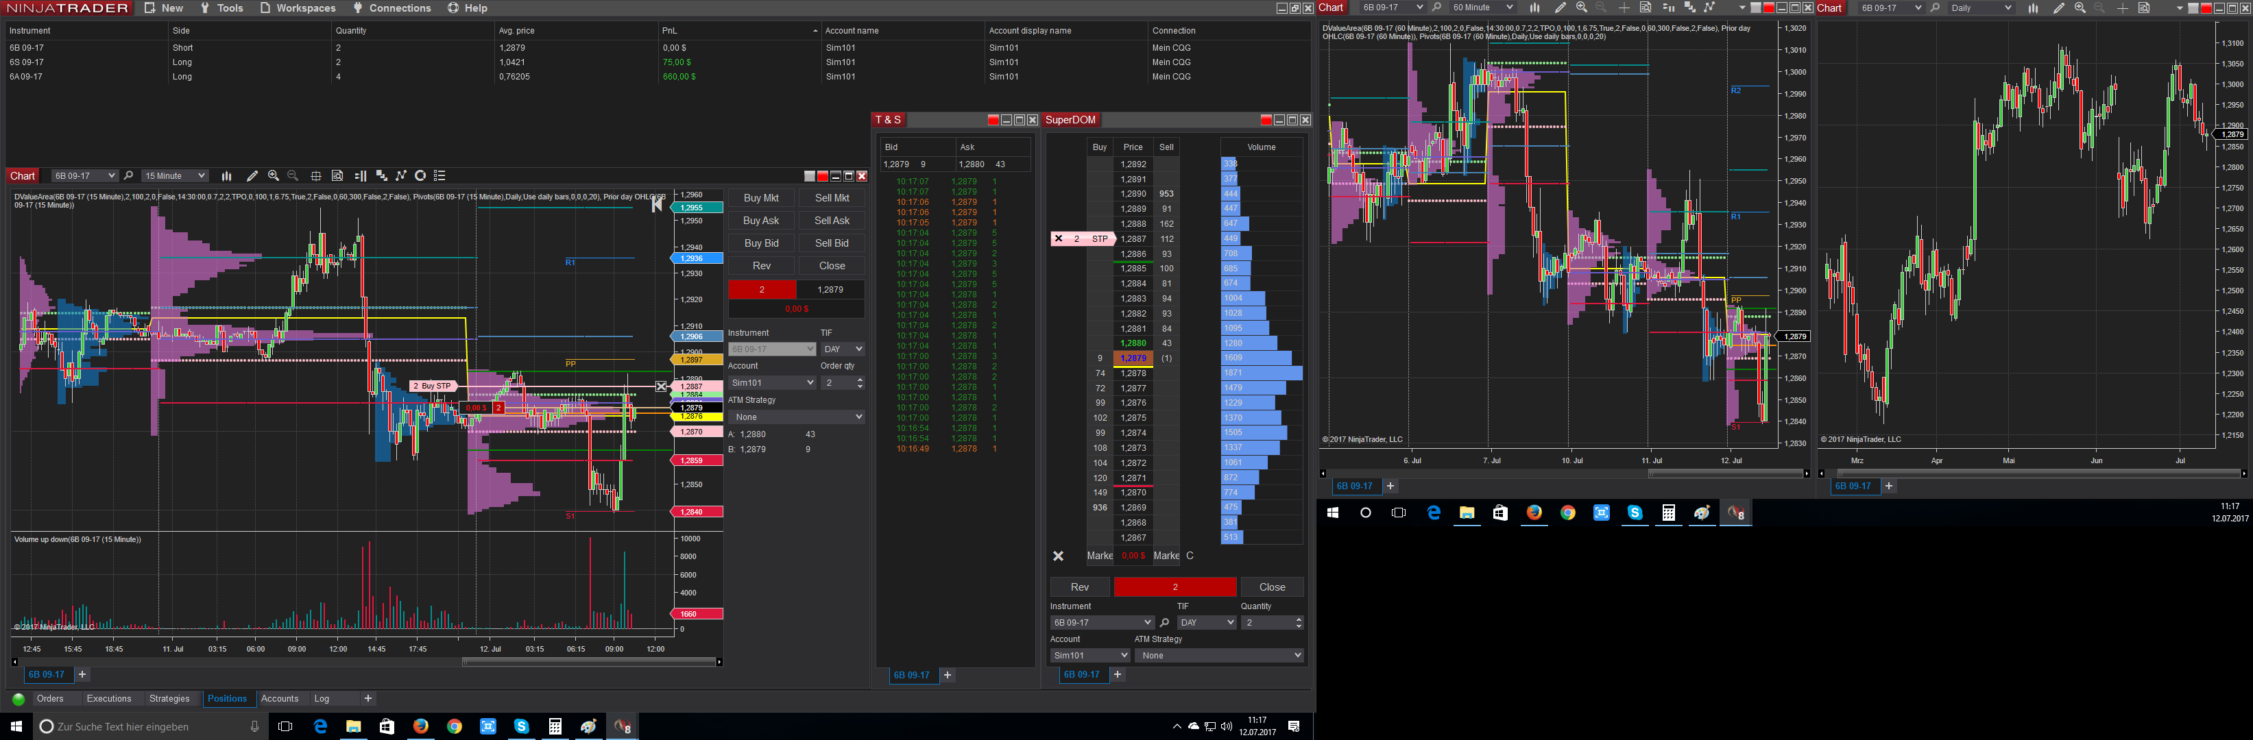The height and width of the screenshot is (740, 2253).
Task: Zoom in on the Daily chart
Action: tap(2080, 7)
